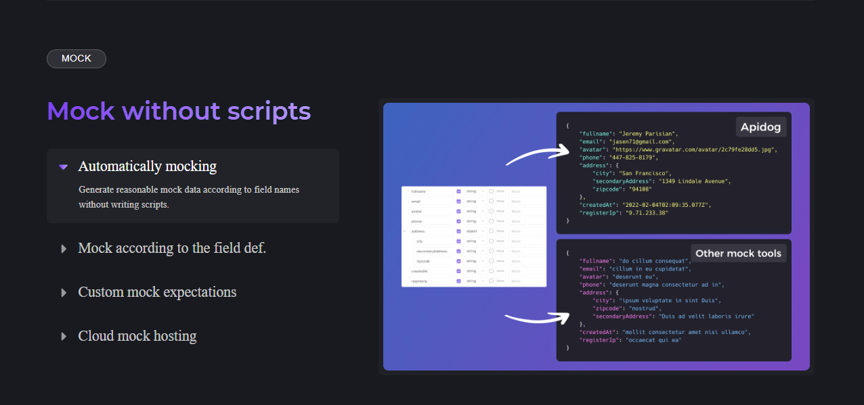Click the gravatar avatar URL in Apidog JSON

coord(693,149)
